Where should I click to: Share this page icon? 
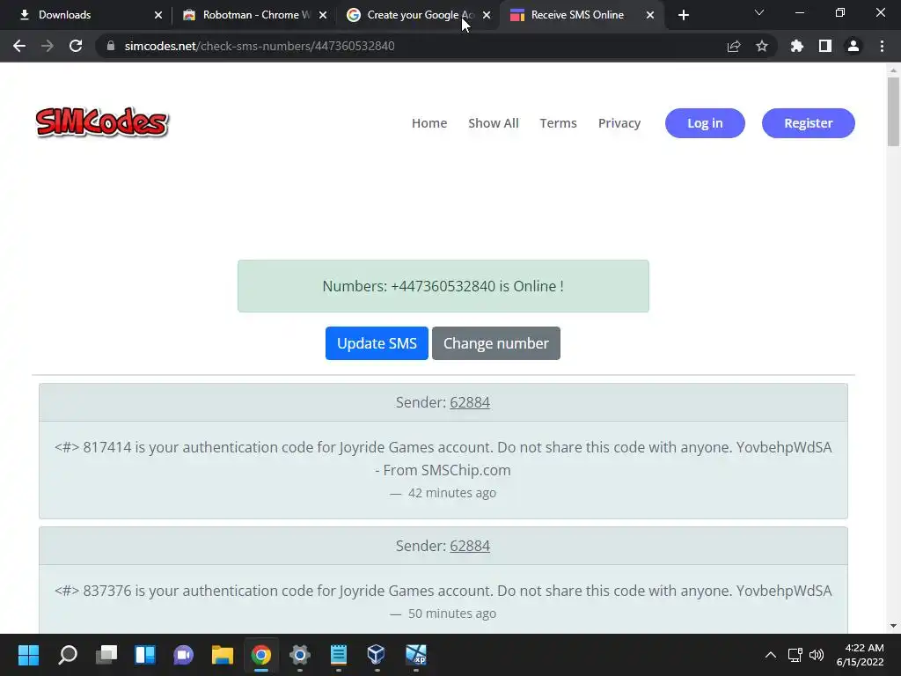click(x=734, y=46)
